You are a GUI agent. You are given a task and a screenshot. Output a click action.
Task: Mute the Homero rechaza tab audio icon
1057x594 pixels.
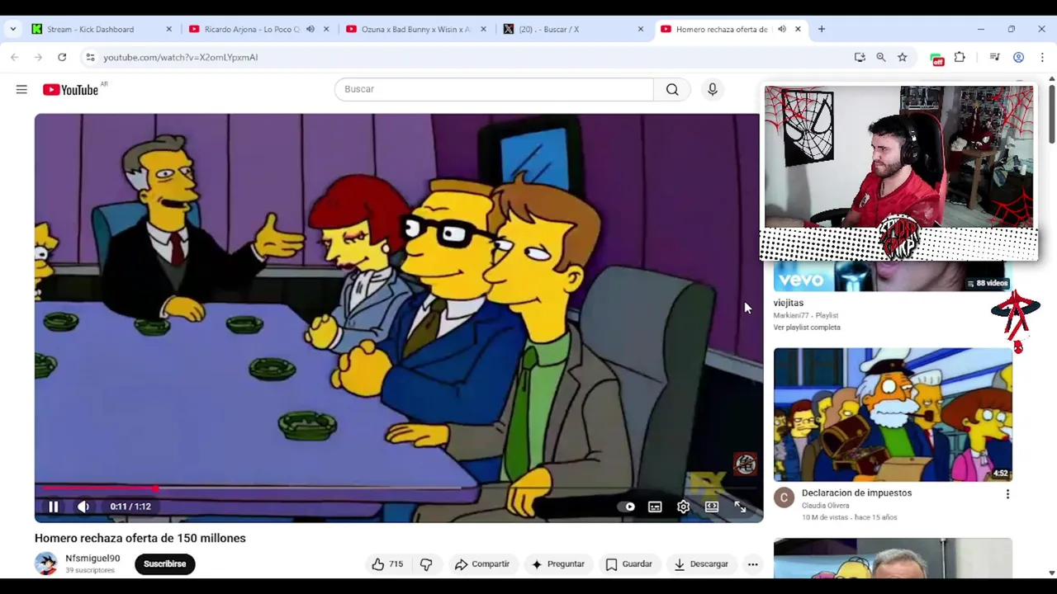coord(781,29)
